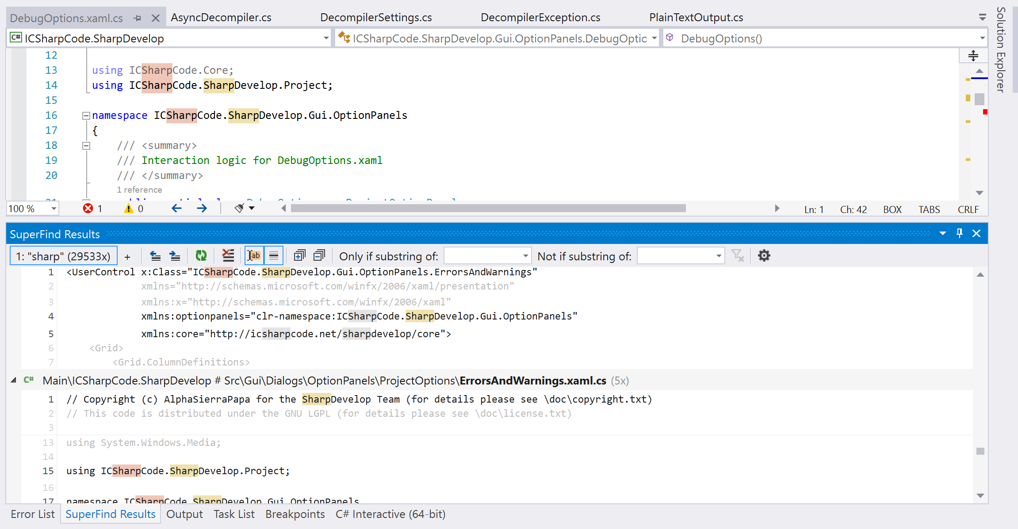Collapse the namespace block on line 16
This screenshot has height=529, width=1018.
click(x=86, y=116)
